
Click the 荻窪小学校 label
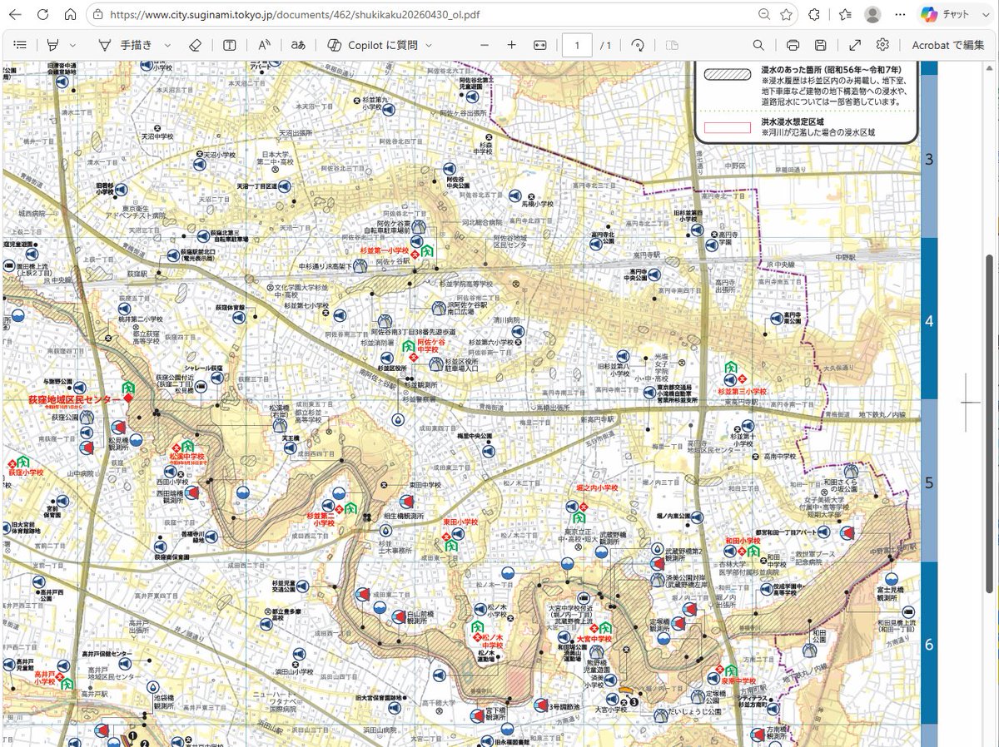tap(25, 471)
